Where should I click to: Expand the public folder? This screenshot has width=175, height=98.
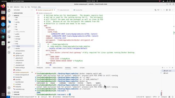coord(17,34)
